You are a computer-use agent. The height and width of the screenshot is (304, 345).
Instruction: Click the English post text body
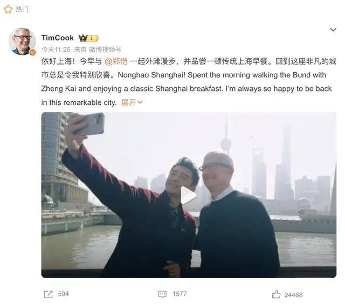click(x=187, y=89)
